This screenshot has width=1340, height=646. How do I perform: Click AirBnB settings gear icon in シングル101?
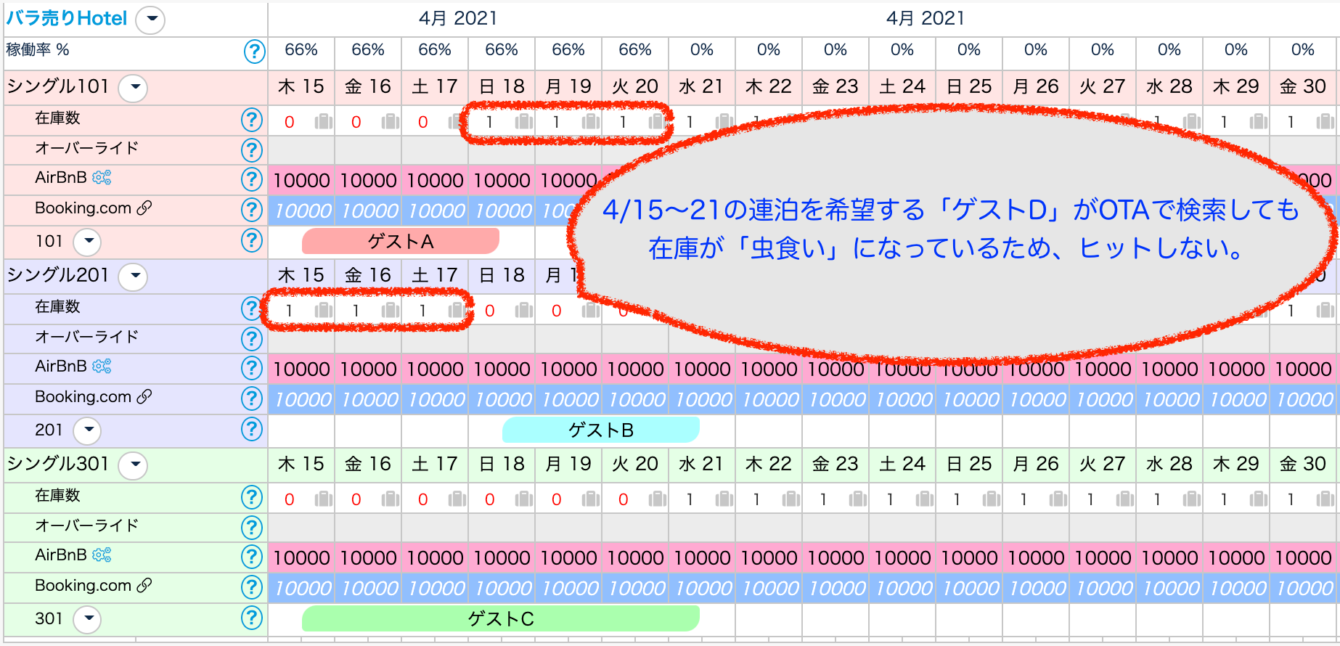click(102, 178)
